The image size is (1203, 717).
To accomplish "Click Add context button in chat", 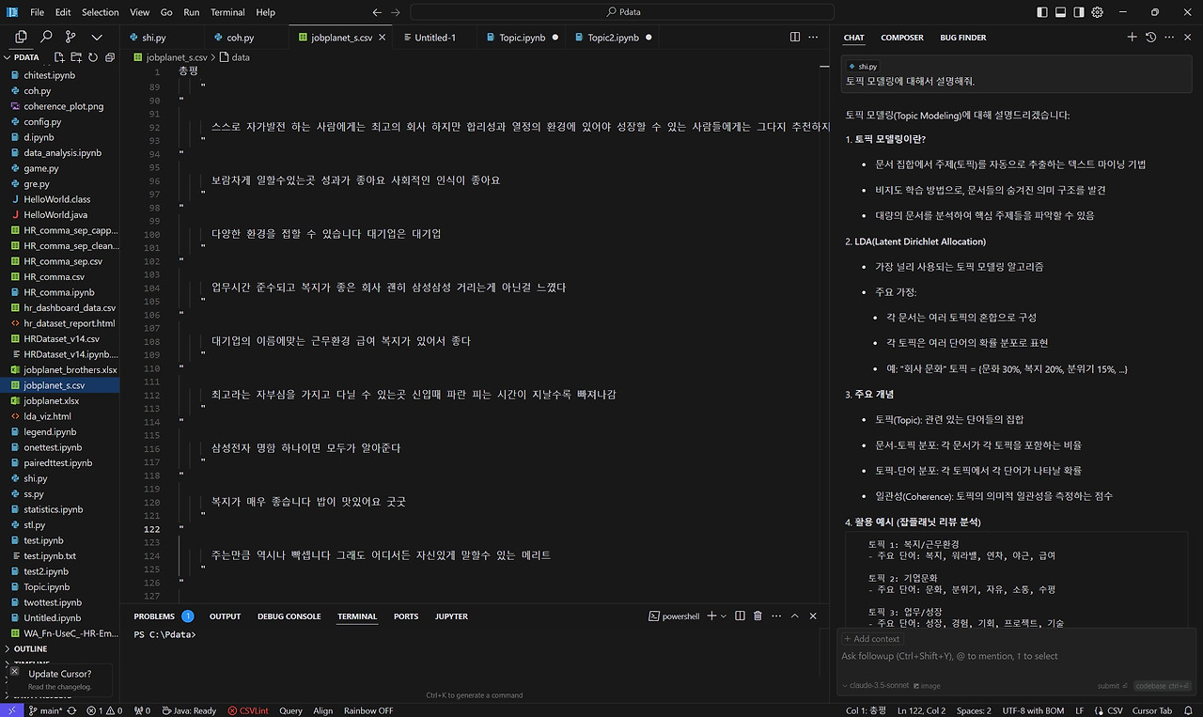I will point(872,639).
